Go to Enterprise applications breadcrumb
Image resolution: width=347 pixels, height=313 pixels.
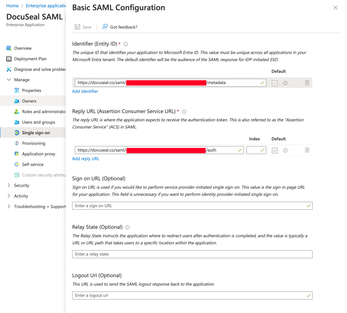coord(46,6)
